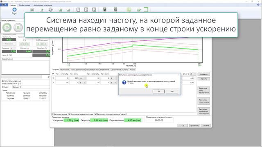
Task: Click the round Pause button in control panel
Action: click(x=18, y=27)
